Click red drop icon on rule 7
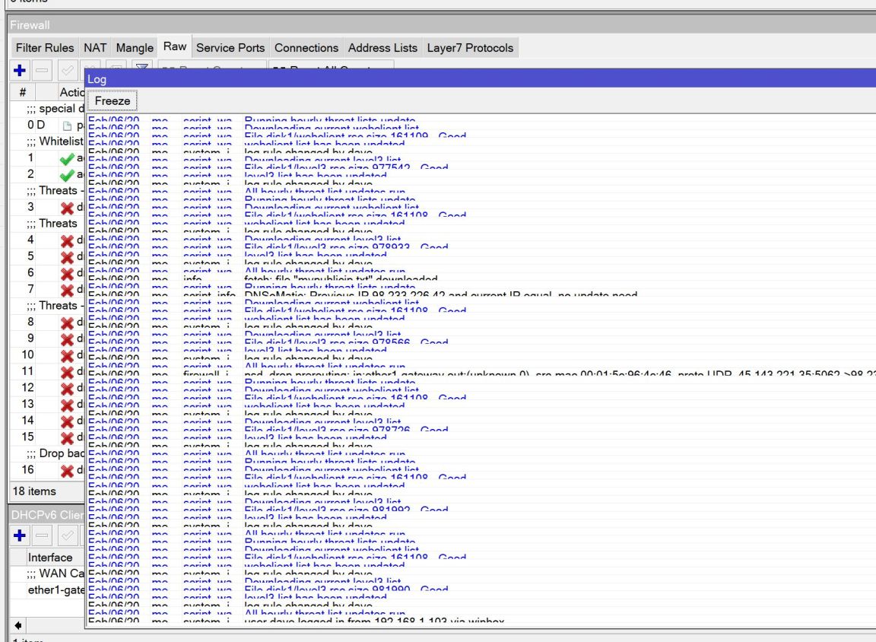Viewport: 876px width, 642px height. click(x=67, y=290)
